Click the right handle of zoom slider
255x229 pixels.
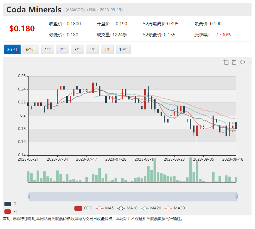[236, 196]
